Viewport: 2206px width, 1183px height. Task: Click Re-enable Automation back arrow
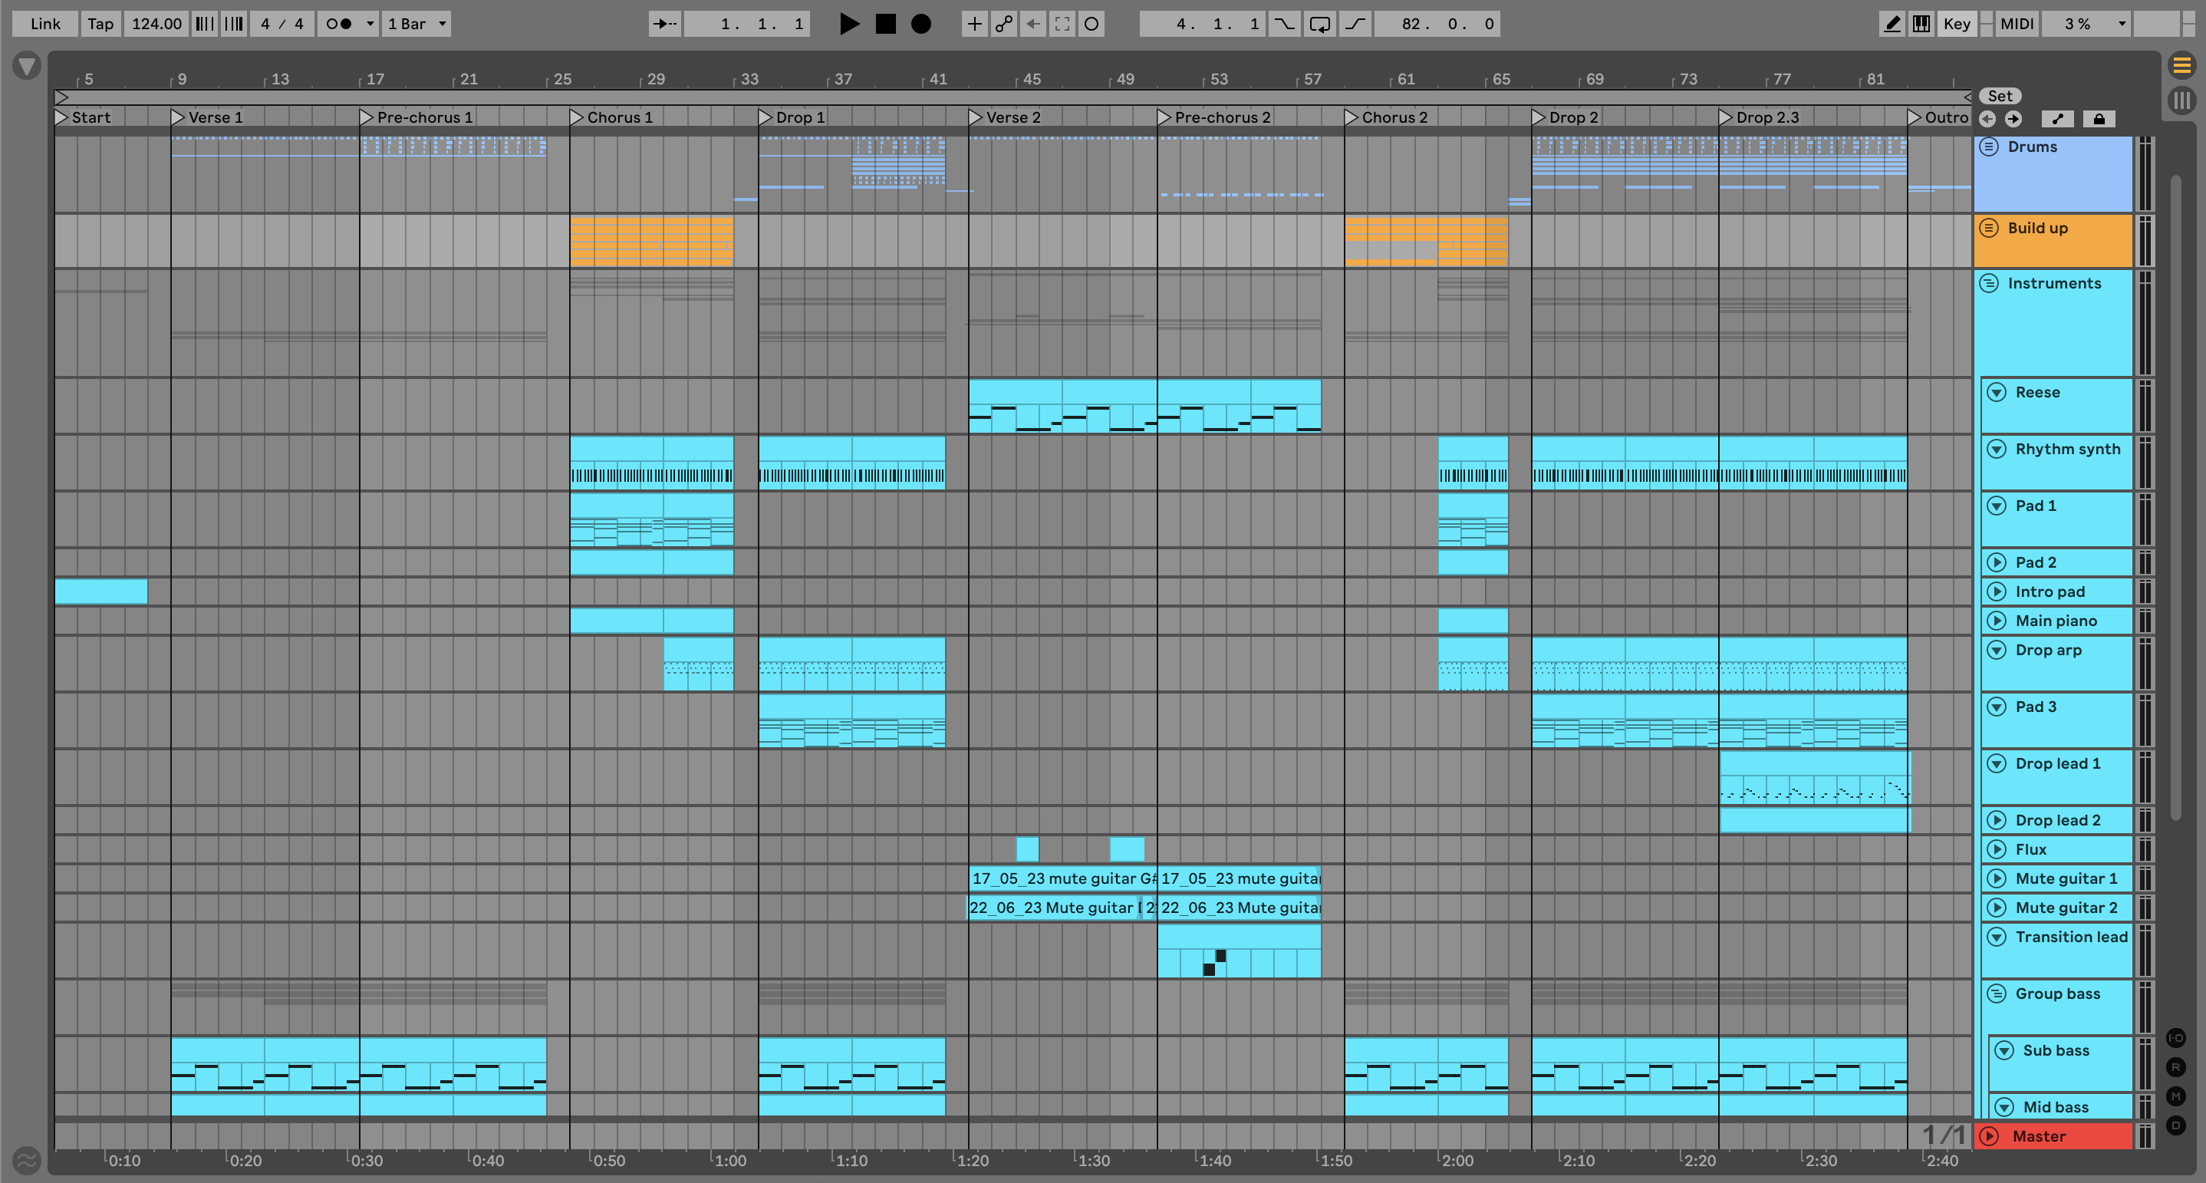(1032, 24)
